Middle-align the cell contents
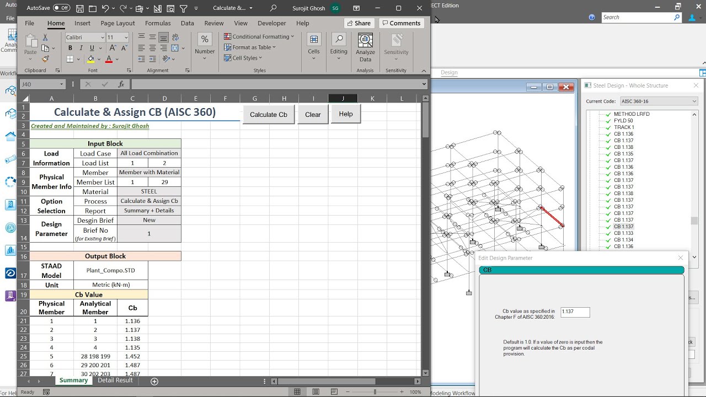Screen dimensions: 706x397 click(152, 37)
